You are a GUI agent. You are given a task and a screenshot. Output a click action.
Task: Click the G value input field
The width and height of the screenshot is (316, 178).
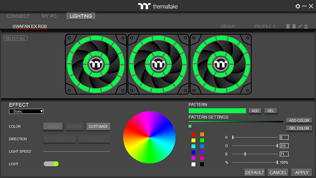(284, 146)
